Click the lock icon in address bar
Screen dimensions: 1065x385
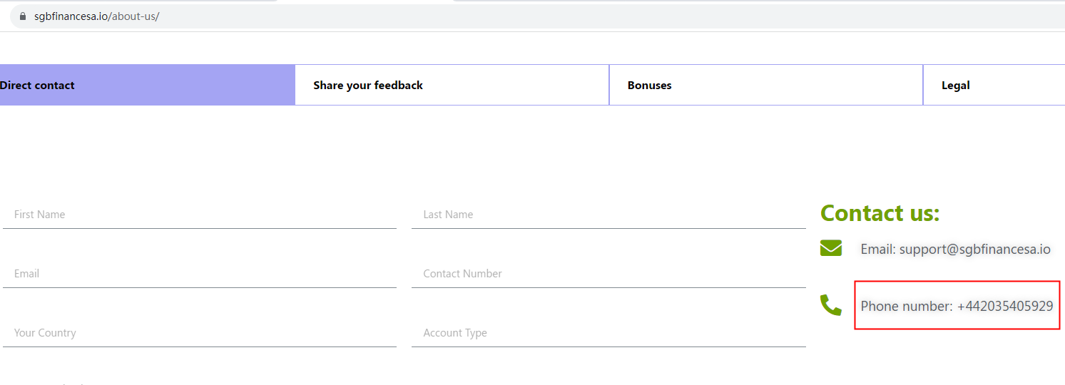pyautogui.click(x=23, y=16)
